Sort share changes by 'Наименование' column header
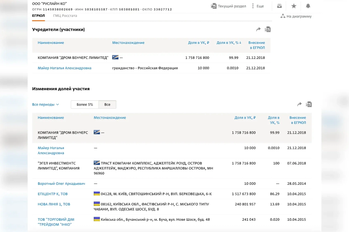349x232 pixels. click(51, 118)
